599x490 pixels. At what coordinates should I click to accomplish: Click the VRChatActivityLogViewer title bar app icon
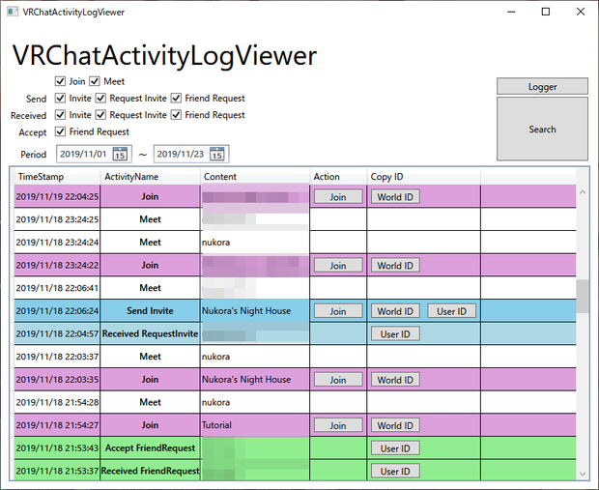coord(13,12)
